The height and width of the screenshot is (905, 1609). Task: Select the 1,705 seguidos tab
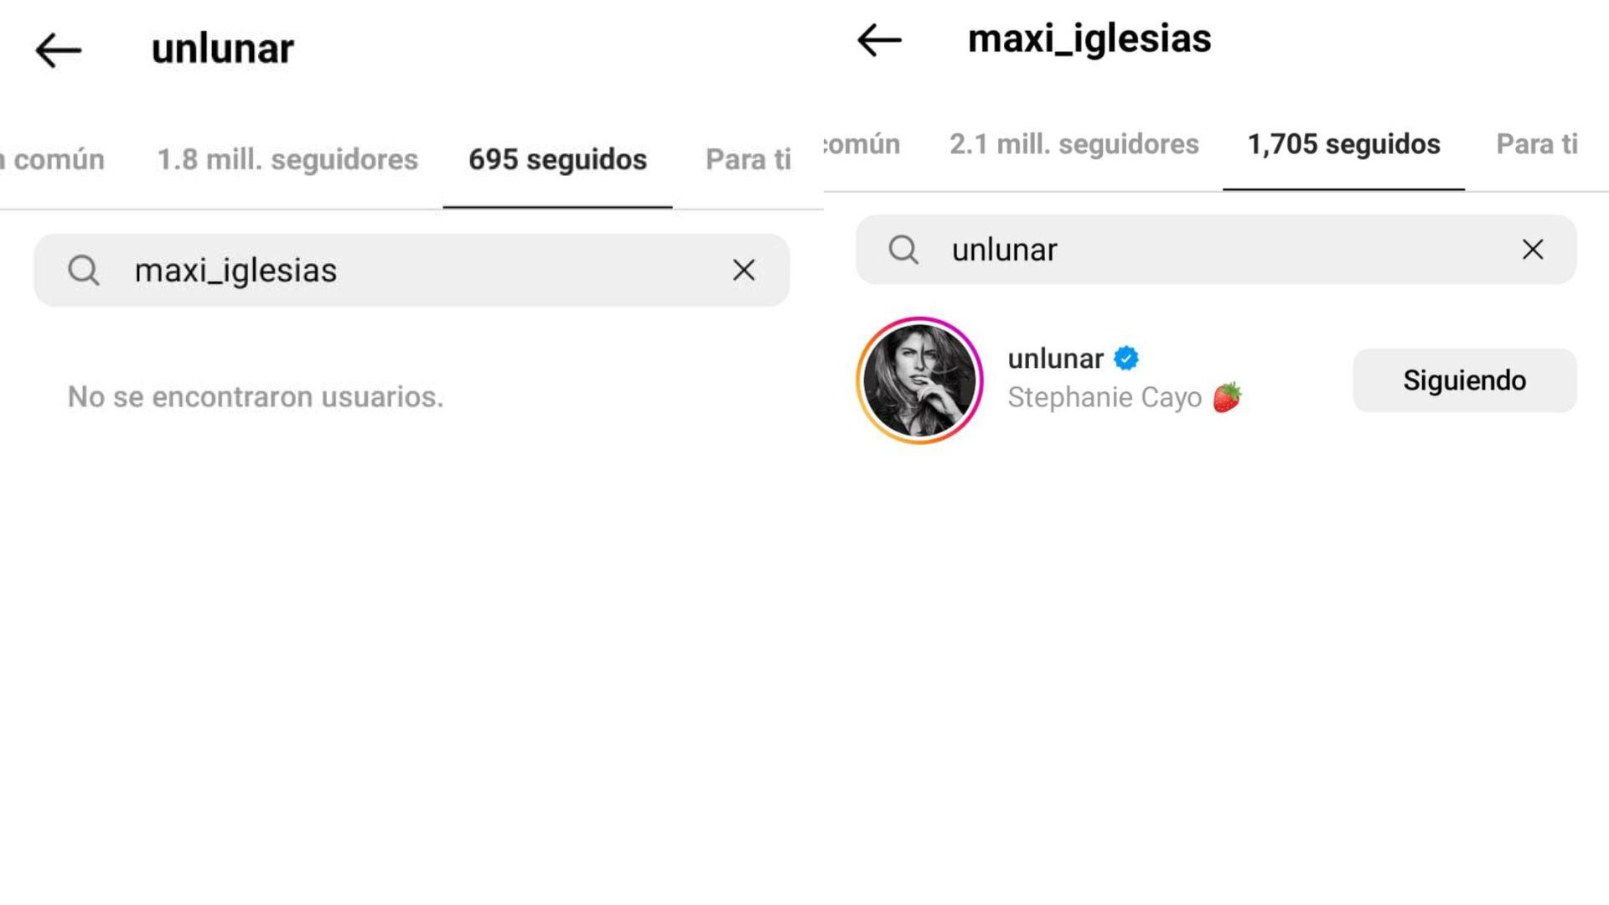coord(1344,144)
